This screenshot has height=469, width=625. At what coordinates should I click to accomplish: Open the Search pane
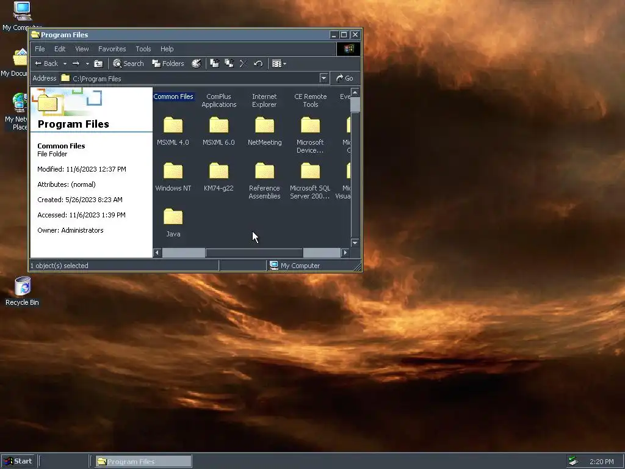(x=128, y=64)
